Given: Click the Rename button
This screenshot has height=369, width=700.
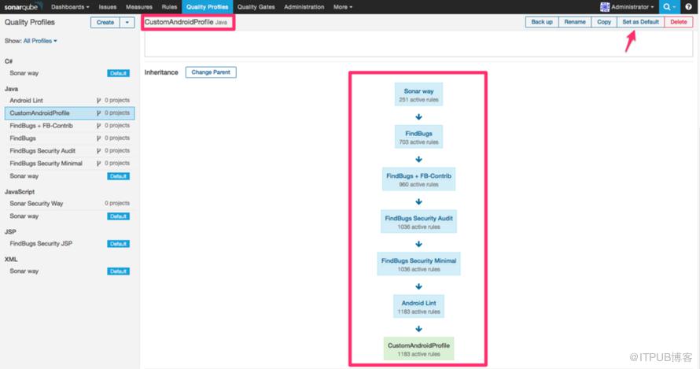Looking at the screenshot, I should pos(575,22).
